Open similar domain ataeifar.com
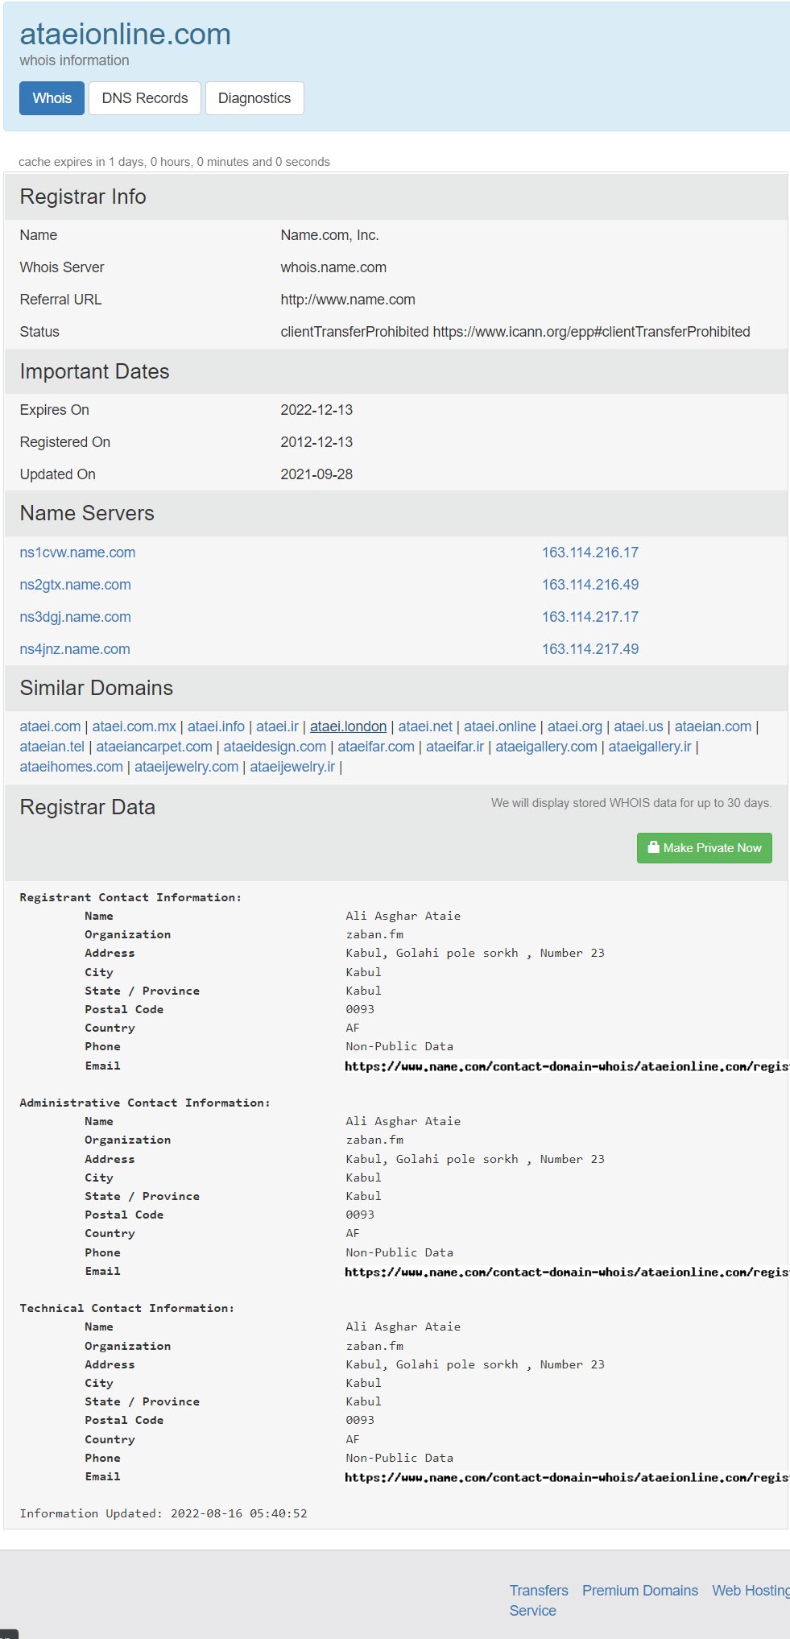This screenshot has height=1639, width=790. coord(376,747)
